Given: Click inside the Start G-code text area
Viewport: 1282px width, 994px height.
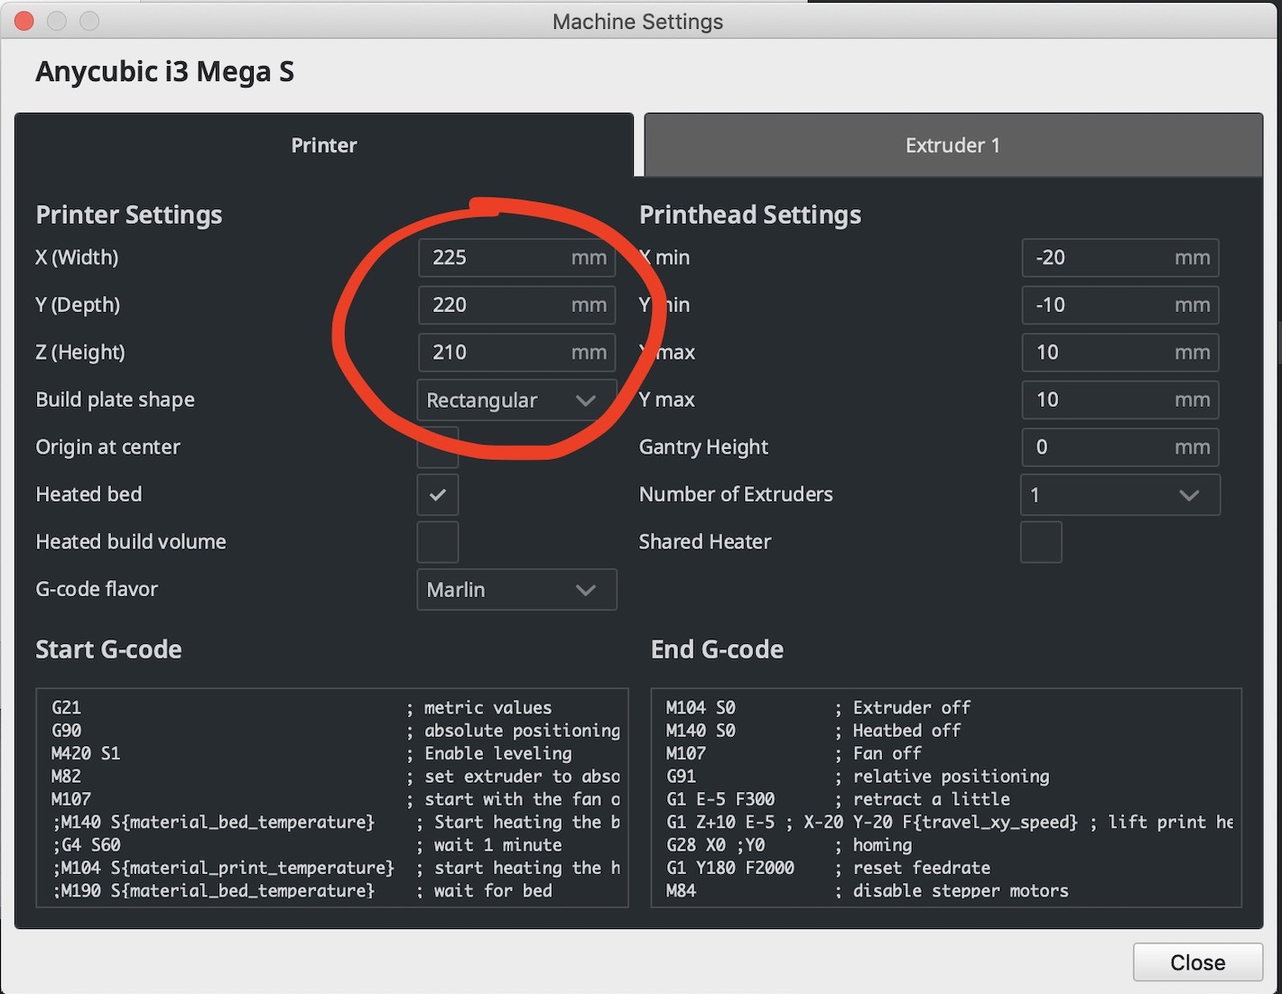Looking at the screenshot, I should tap(332, 797).
